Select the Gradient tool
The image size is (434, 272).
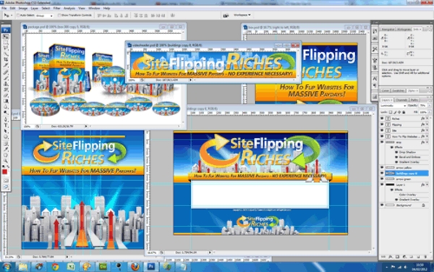pos(6,101)
